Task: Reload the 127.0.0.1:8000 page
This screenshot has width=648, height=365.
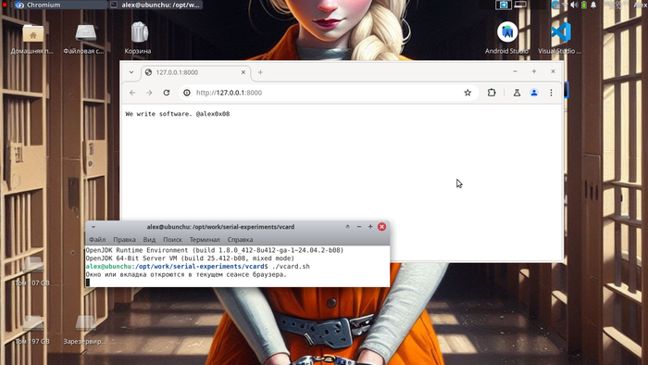Action: pyautogui.click(x=167, y=93)
